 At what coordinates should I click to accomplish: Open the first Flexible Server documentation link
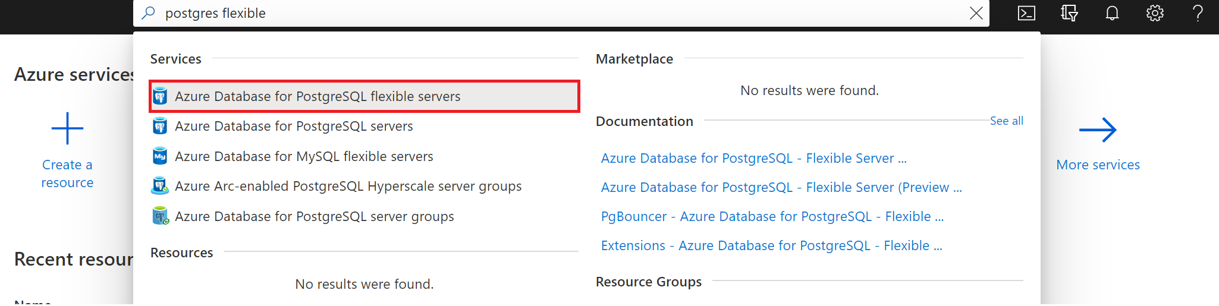753,158
